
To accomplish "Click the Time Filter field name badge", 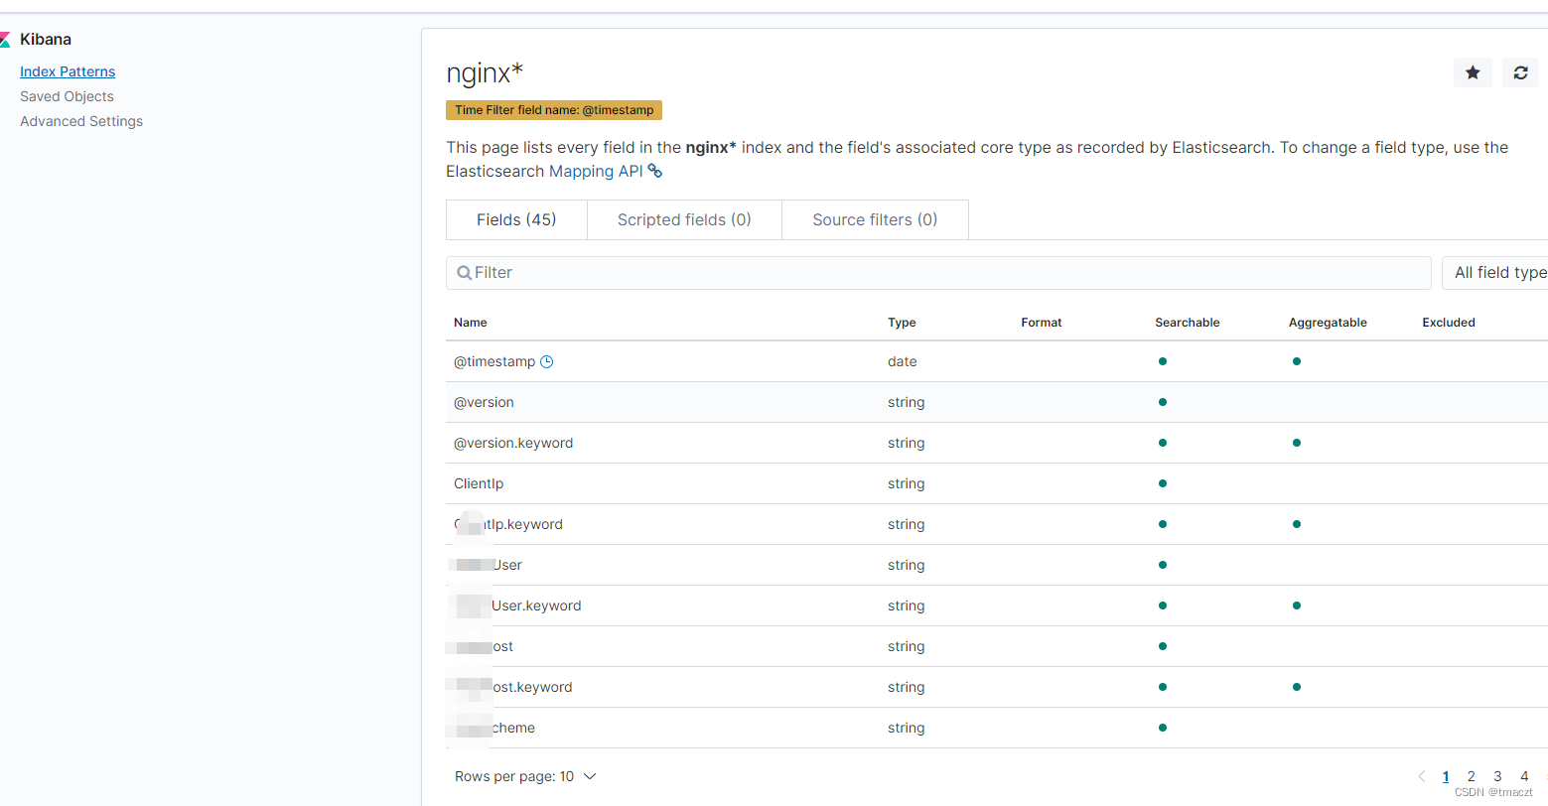I will click(554, 110).
